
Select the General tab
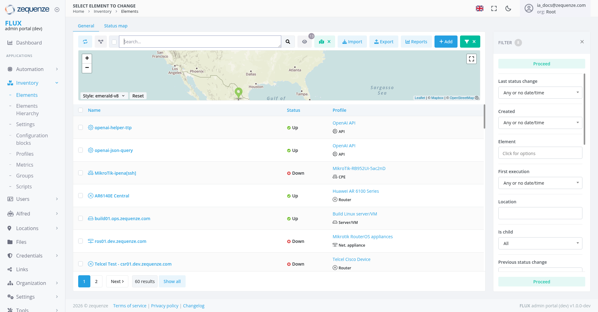(86, 26)
